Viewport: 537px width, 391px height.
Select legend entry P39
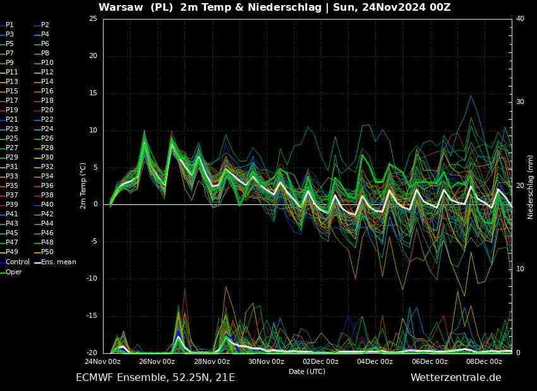tap(9, 204)
